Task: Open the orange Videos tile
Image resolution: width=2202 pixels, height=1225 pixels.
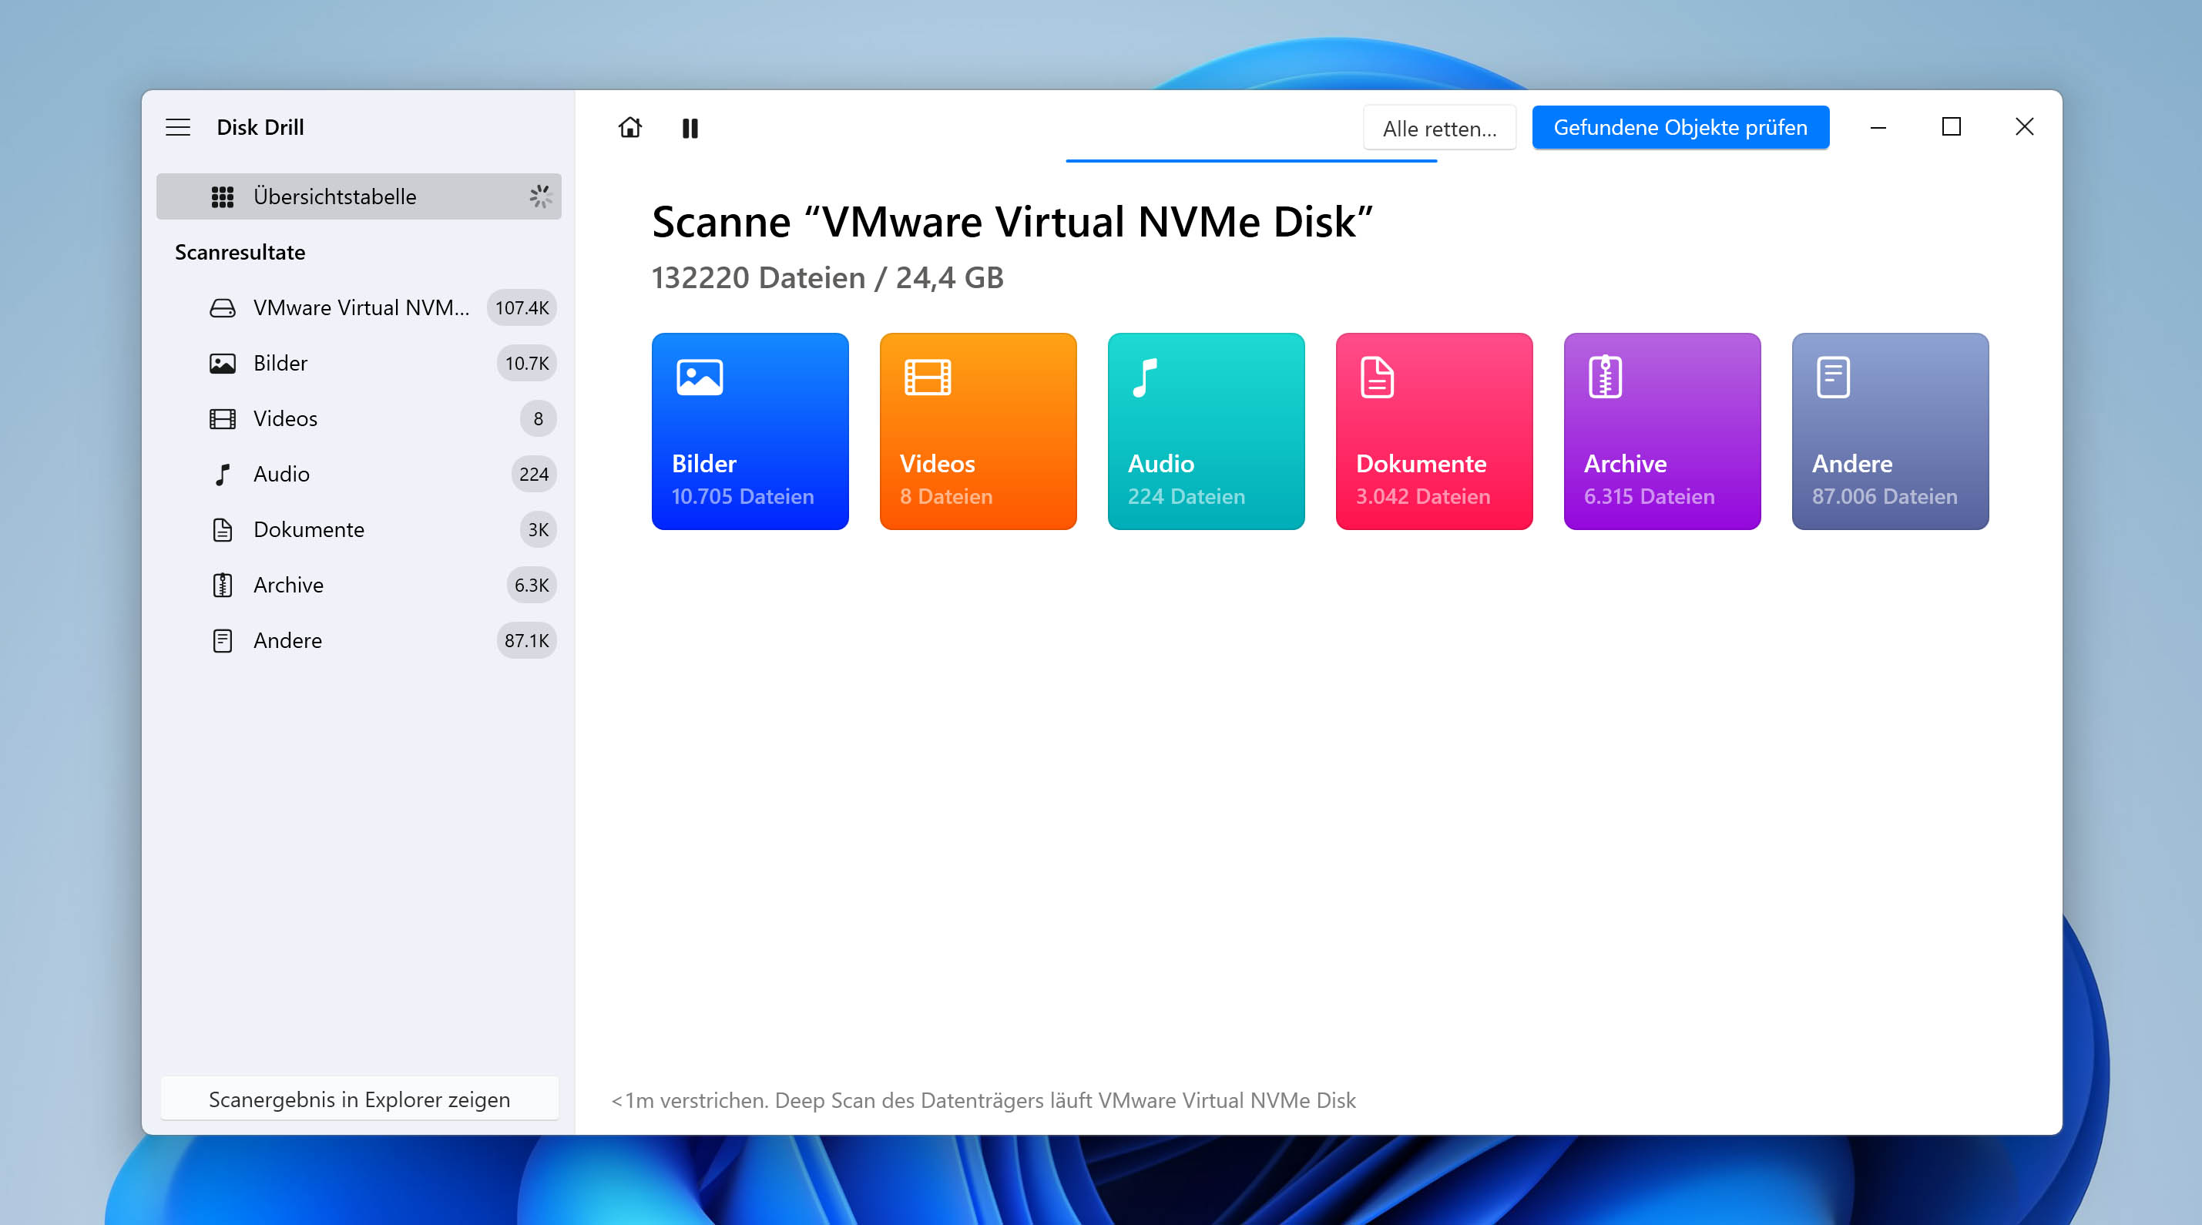Action: point(978,431)
